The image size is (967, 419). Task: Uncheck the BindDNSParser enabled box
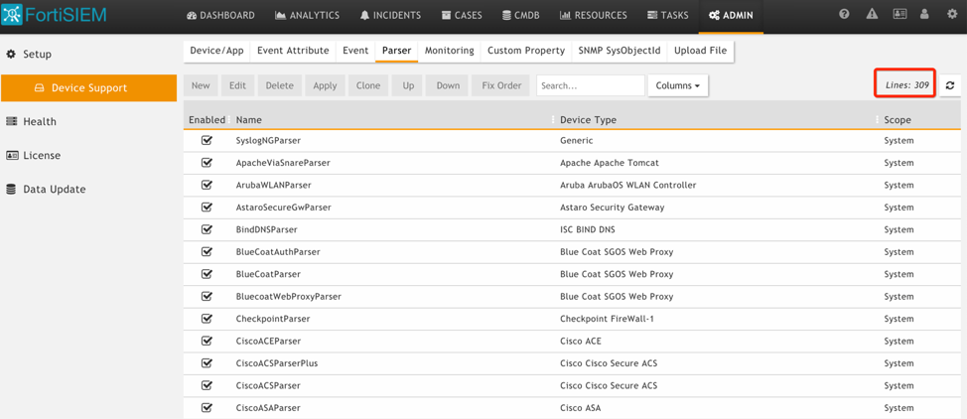pos(207,229)
